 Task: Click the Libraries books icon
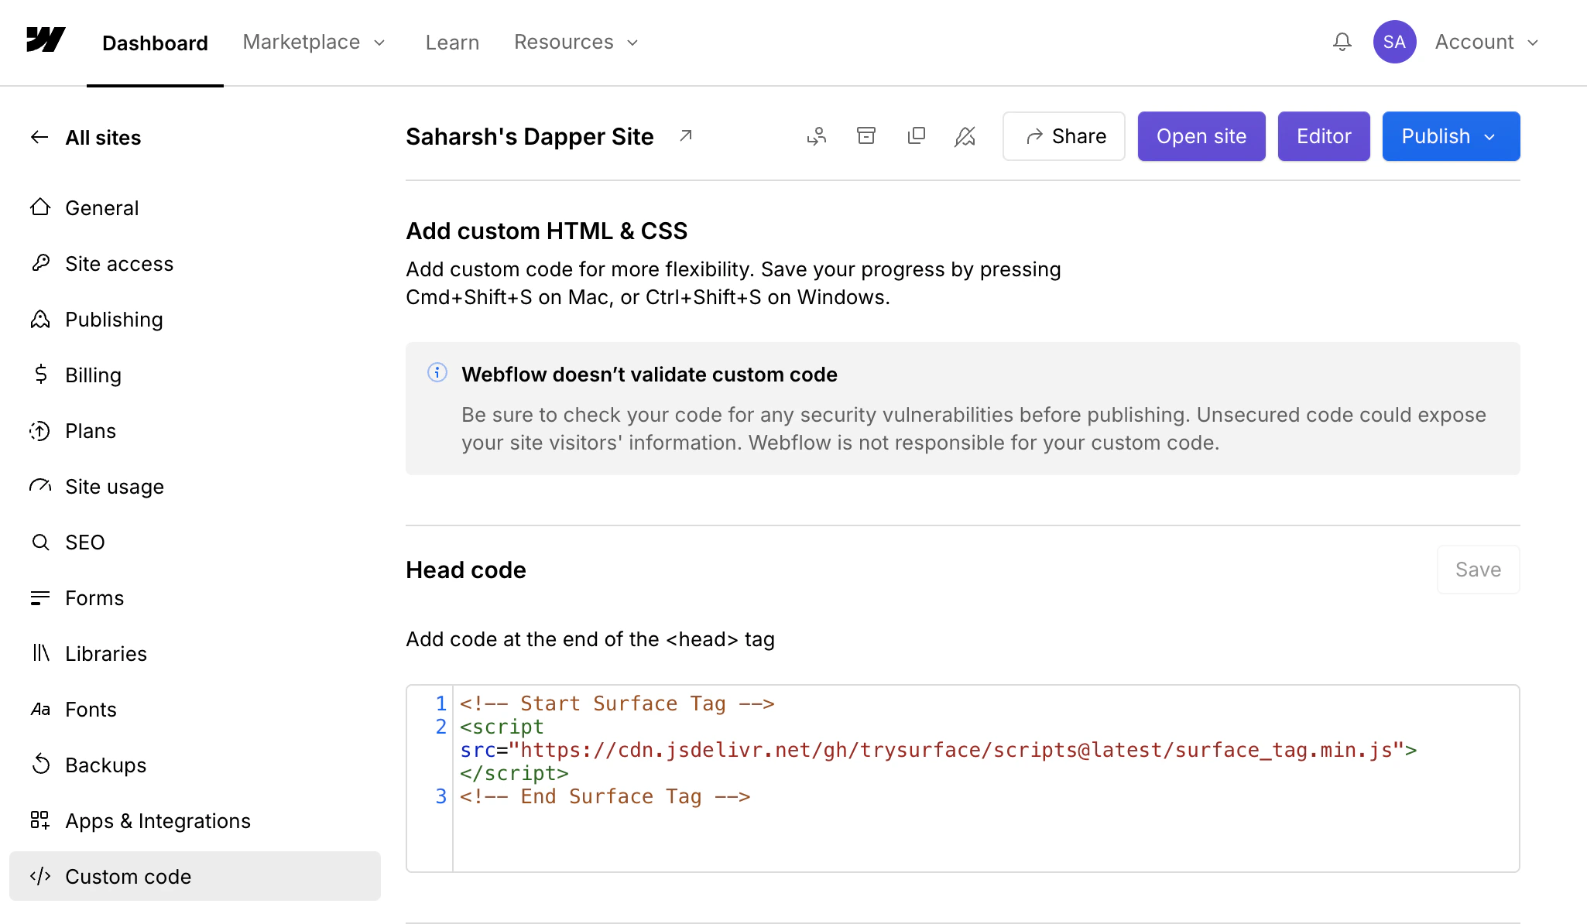click(x=40, y=653)
